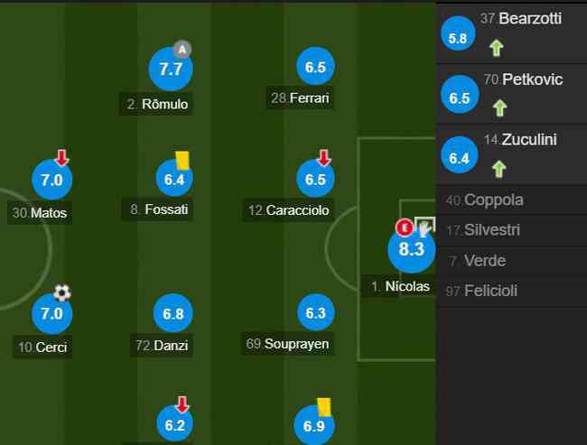Click the red substitution arrow on Caracciolo
Viewport: 587px width, 445px height.
(x=324, y=158)
